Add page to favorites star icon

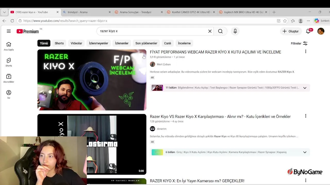[x=285, y=21]
